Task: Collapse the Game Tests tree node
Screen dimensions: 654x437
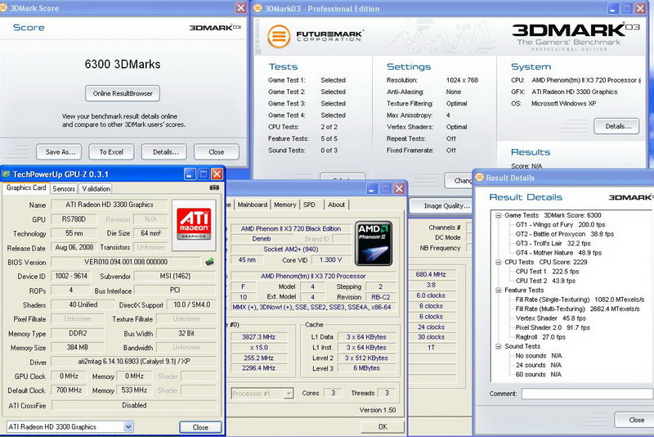Action: pos(498,215)
